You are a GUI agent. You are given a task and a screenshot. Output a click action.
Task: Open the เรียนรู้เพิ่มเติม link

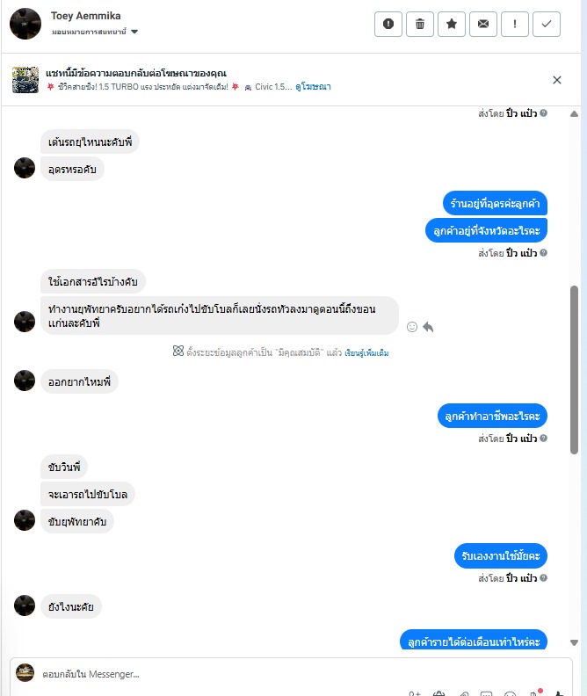[366, 353]
